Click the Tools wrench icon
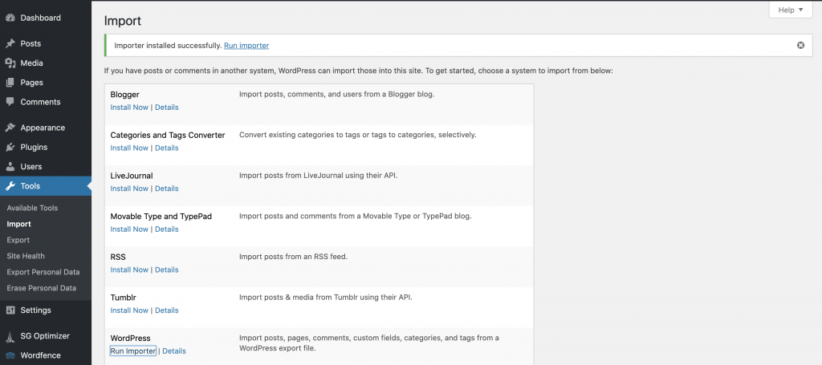The height and width of the screenshot is (365, 822). (x=10, y=186)
